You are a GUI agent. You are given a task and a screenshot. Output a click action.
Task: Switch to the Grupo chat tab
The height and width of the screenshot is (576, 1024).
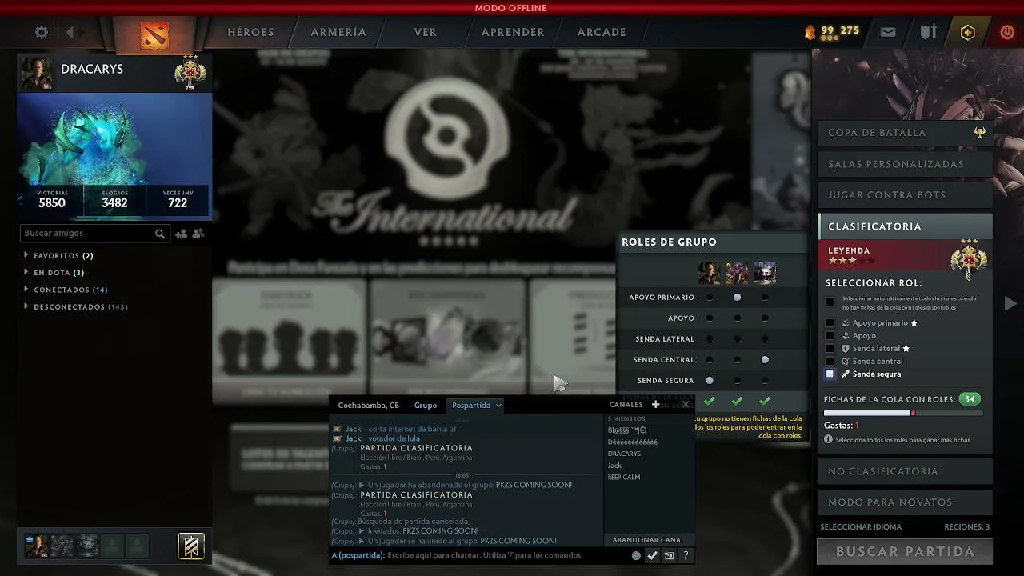426,406
